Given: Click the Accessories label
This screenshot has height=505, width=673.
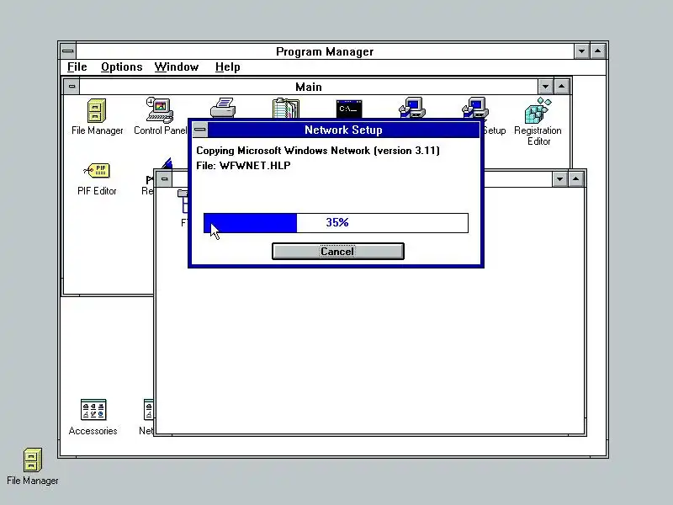Looking at the screenshot, I should pyautogui.click(x=93, y=431).
